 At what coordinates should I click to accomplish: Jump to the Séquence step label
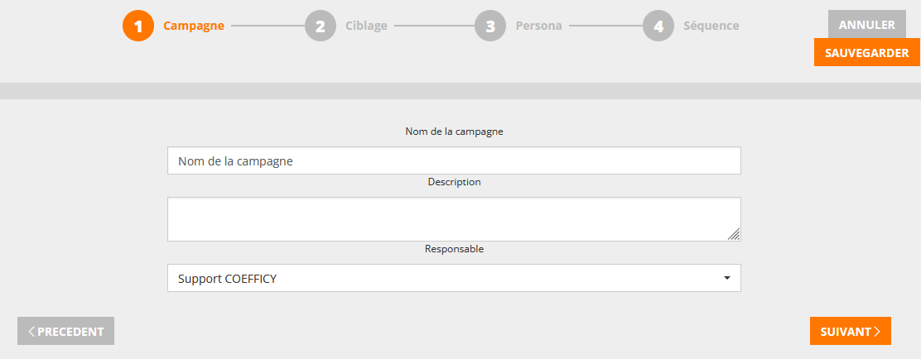point(711,26)
